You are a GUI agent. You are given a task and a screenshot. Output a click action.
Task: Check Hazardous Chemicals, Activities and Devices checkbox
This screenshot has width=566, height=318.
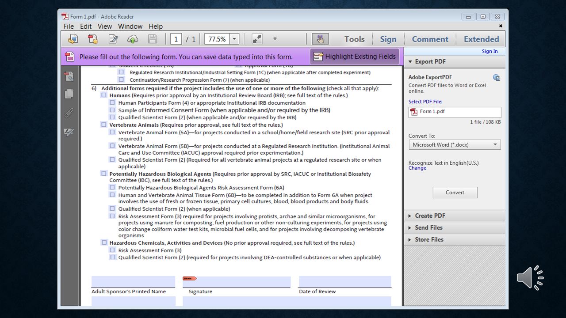click(104, 242)
